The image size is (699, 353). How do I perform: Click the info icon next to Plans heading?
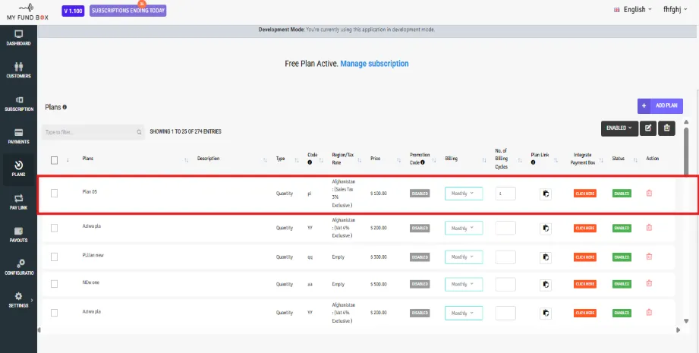coord(65,107)
